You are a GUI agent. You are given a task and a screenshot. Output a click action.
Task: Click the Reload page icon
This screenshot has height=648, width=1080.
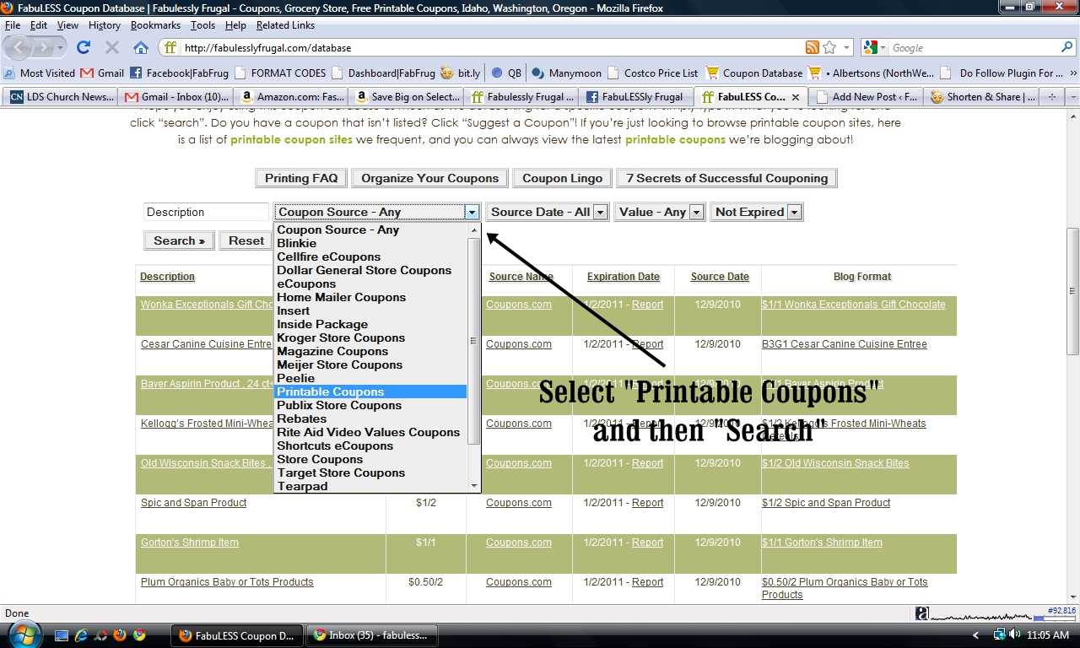(84, 47)
